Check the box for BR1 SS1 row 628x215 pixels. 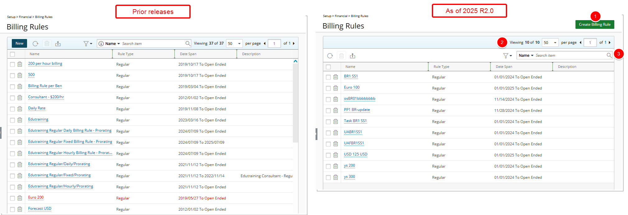pos(328,77)
